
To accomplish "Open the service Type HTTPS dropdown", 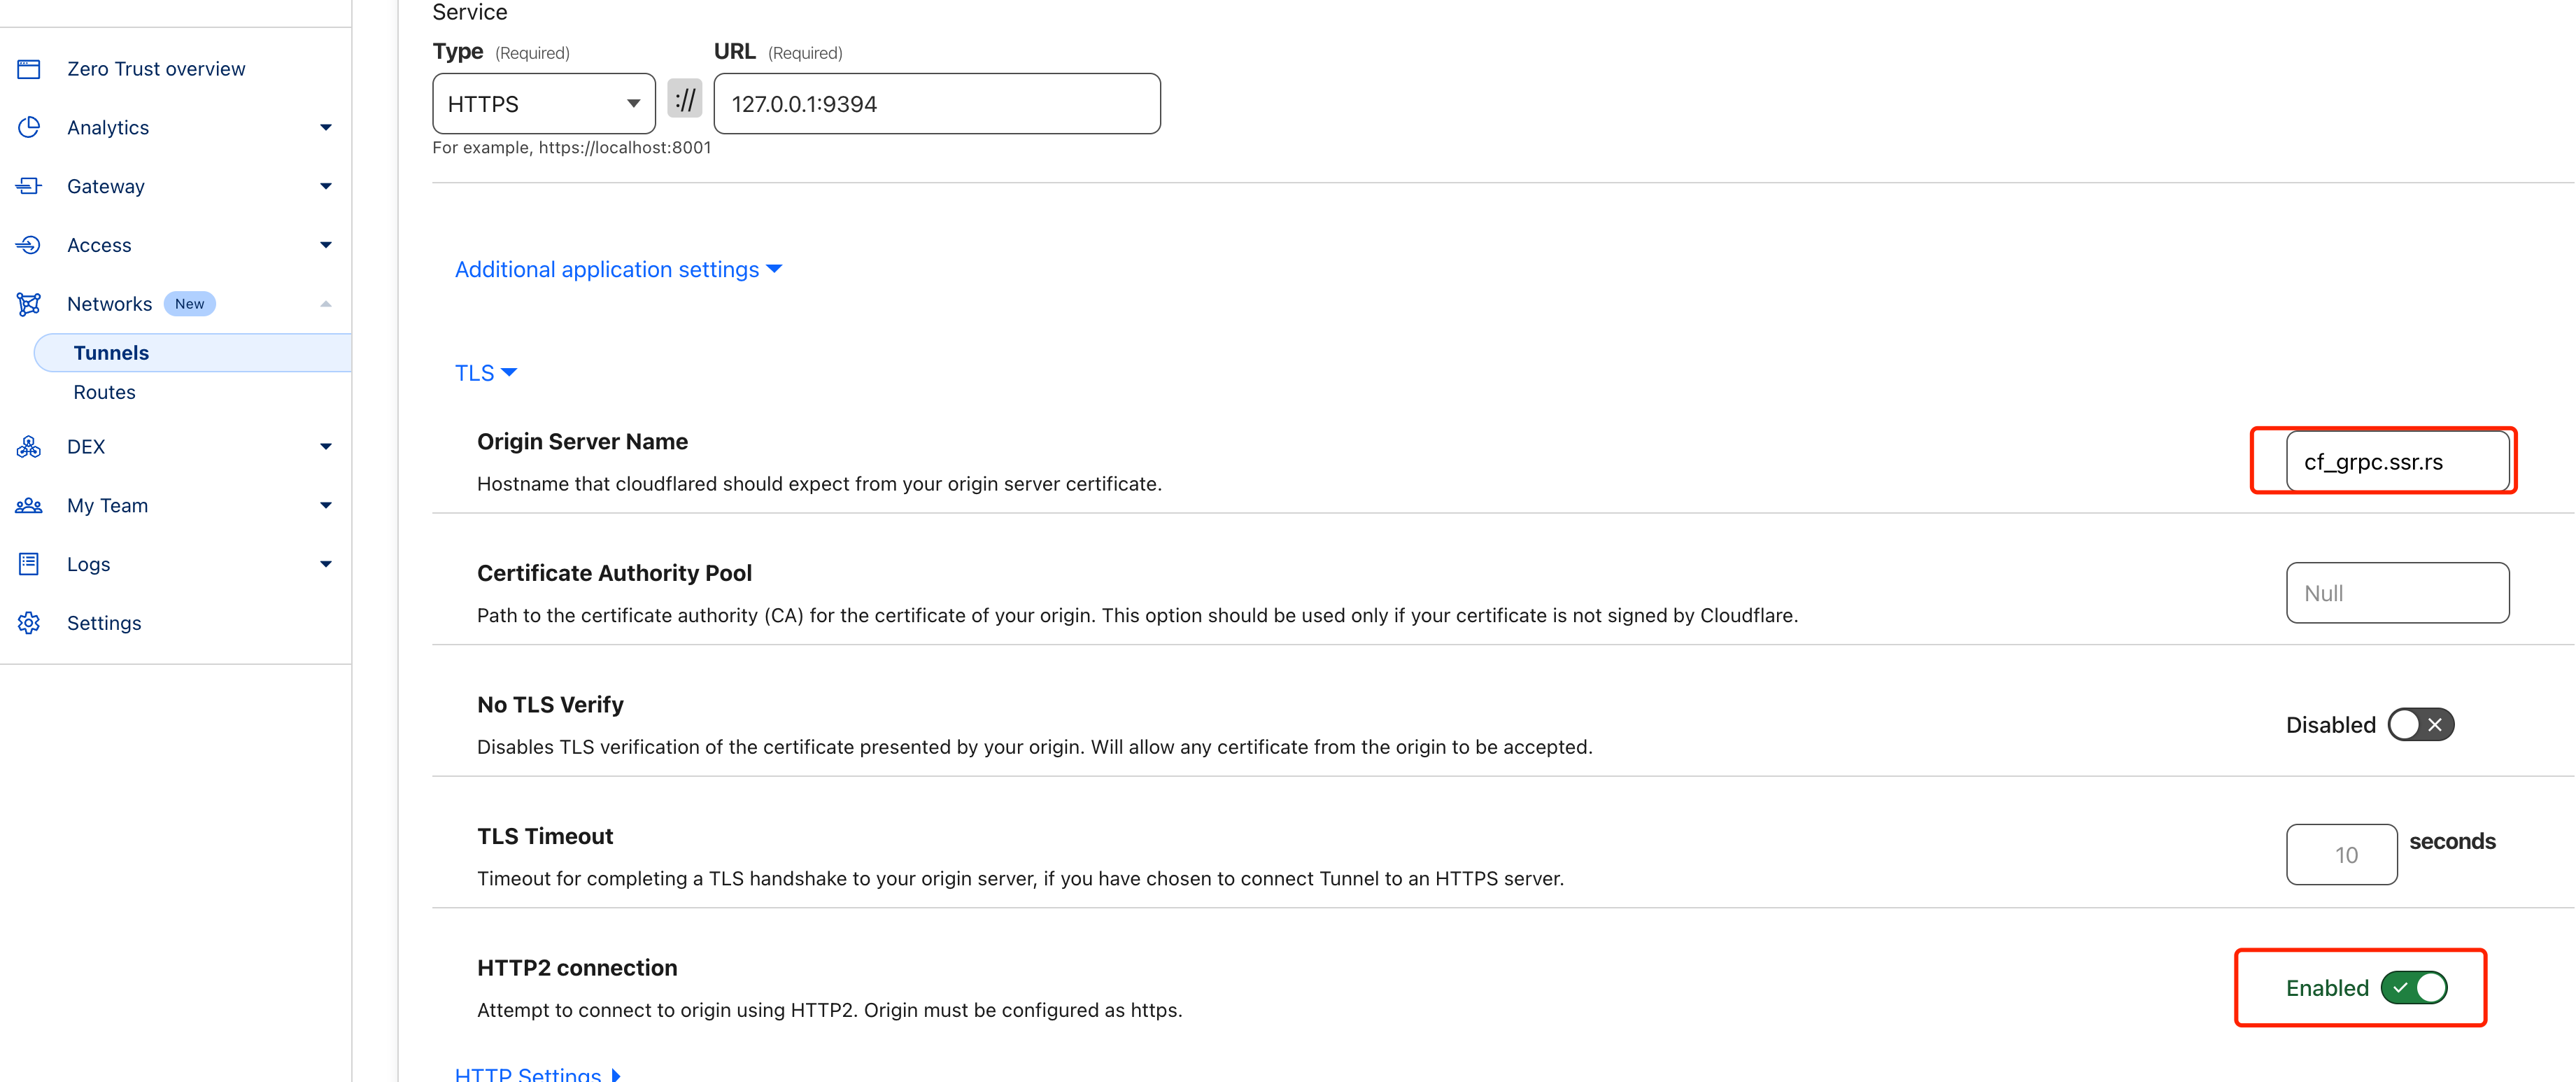I will pyautogui.click(x=543, y=104).
